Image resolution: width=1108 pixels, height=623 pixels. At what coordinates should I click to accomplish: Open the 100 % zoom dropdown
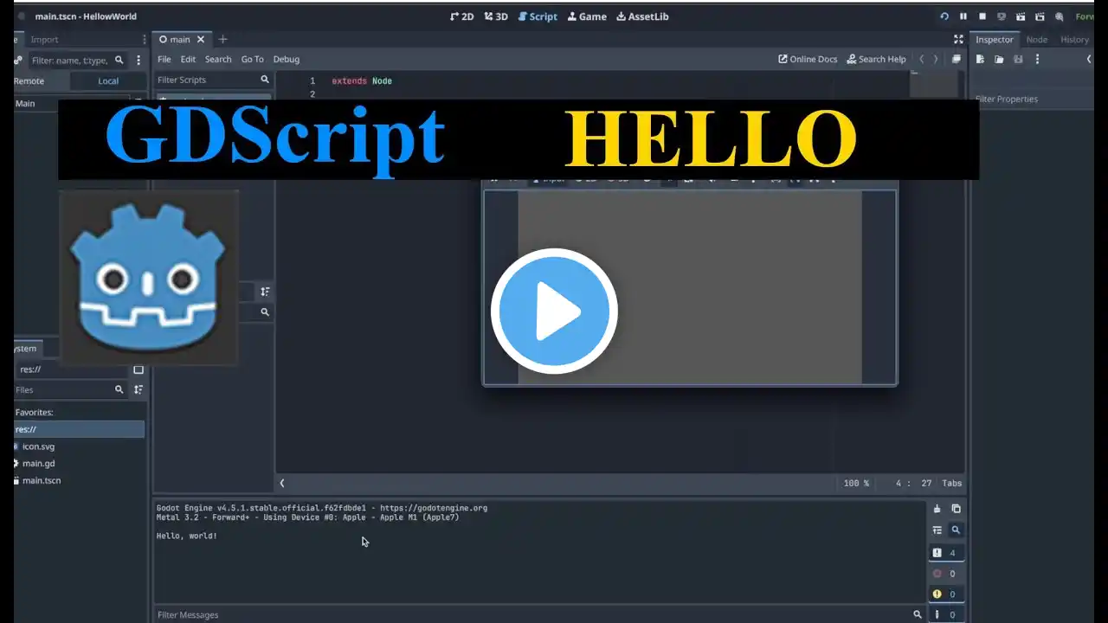(856, 483)
